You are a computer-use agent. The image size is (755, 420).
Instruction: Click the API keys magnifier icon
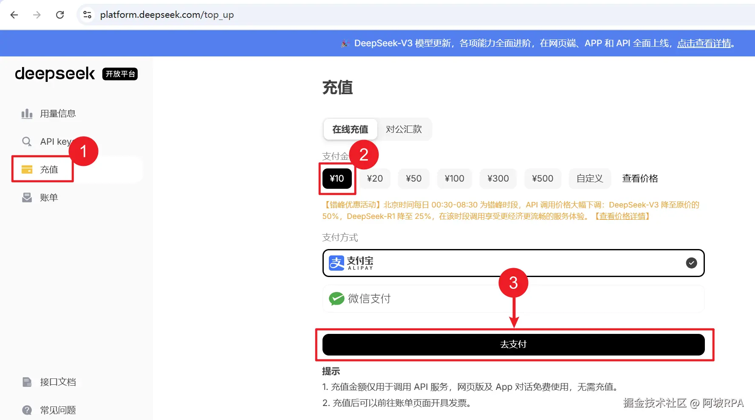[x=27, y=142]
